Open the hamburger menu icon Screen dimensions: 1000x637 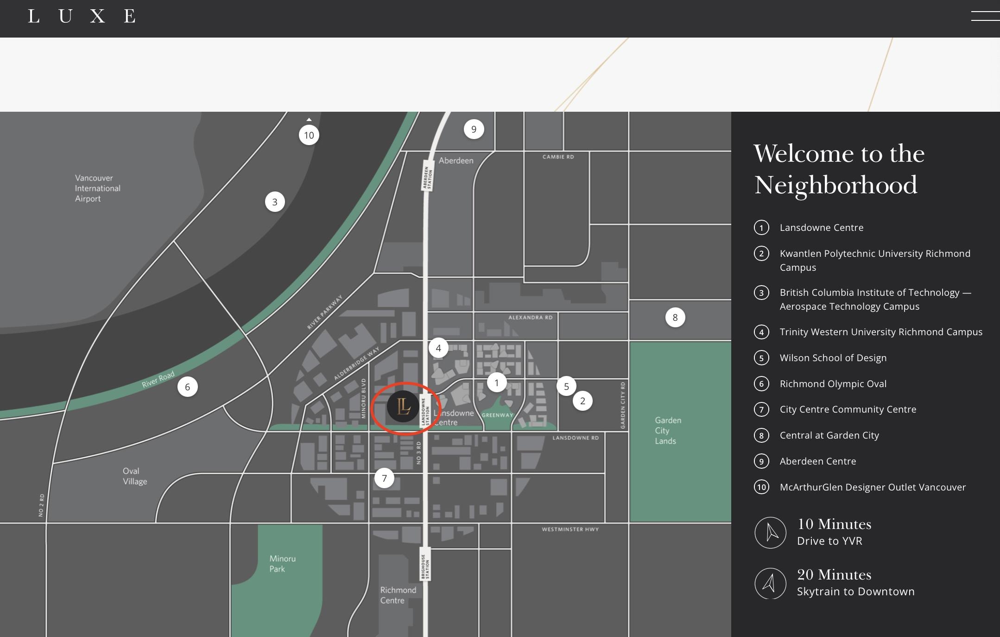point(985,16)
